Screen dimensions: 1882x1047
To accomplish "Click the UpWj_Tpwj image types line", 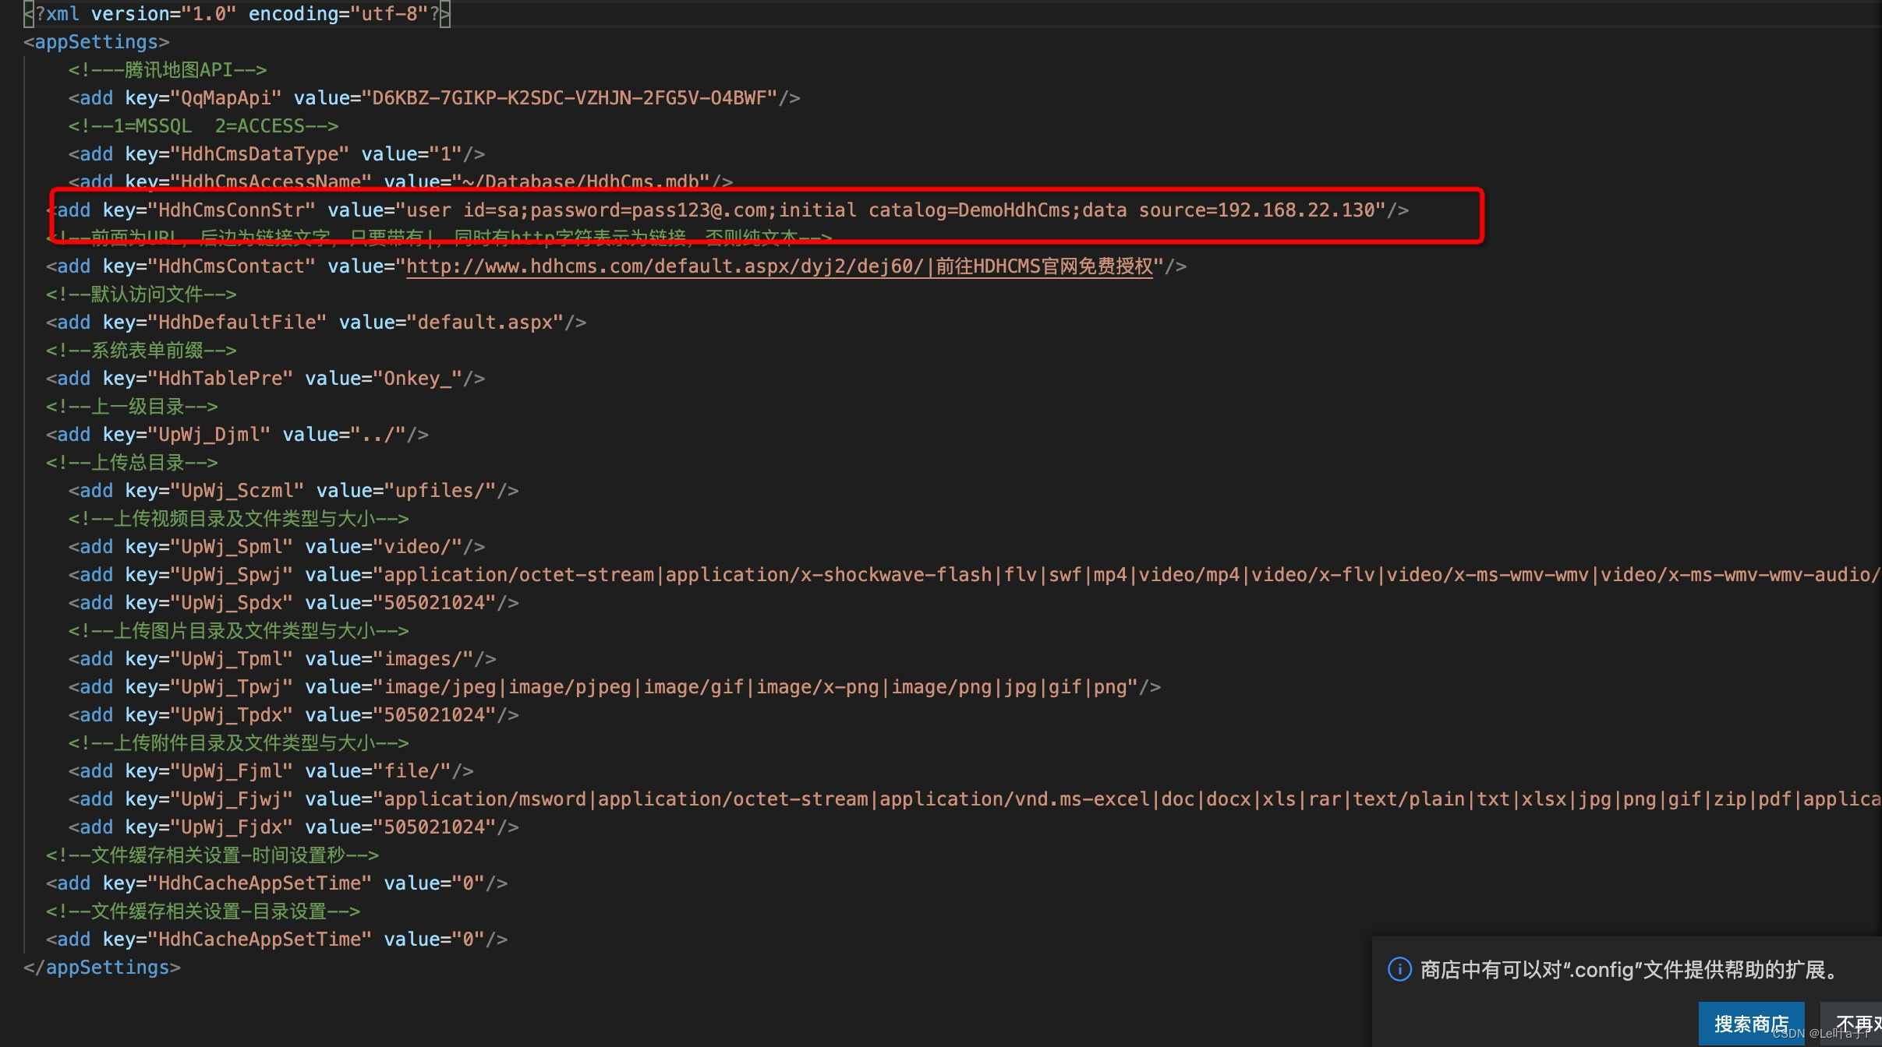I will tap(614, 687).
